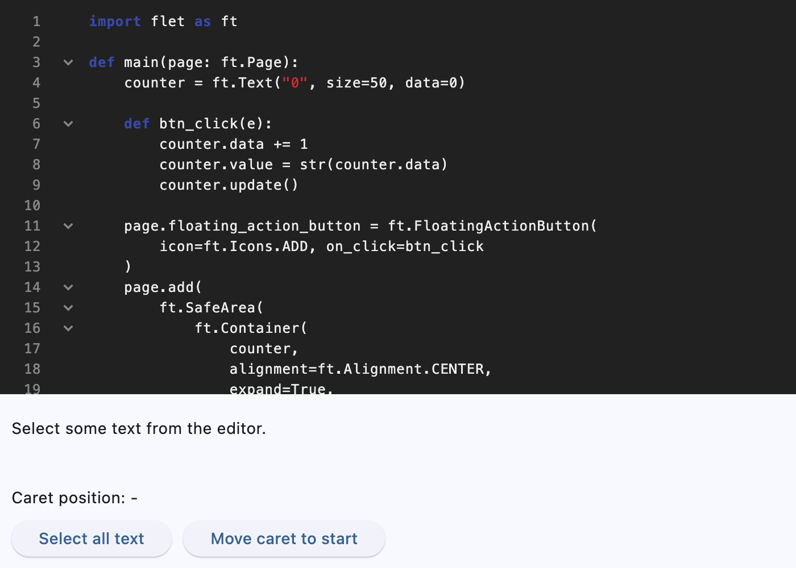Collapse the ft.Container block fold
This screenshot has width=796, height=568.
68,328
